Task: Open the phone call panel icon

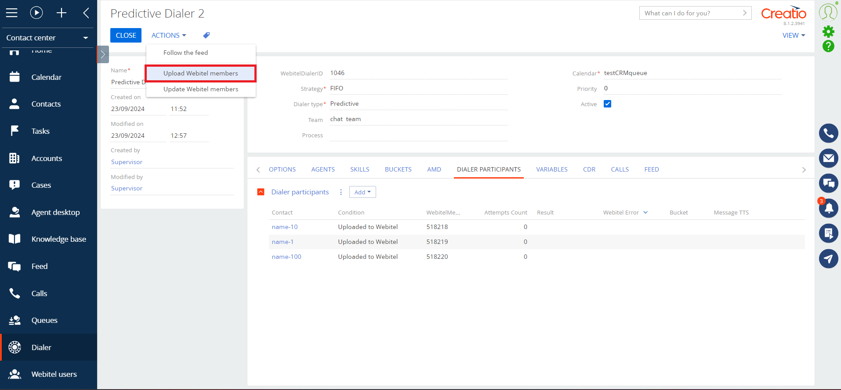Action: coord(829,133)
